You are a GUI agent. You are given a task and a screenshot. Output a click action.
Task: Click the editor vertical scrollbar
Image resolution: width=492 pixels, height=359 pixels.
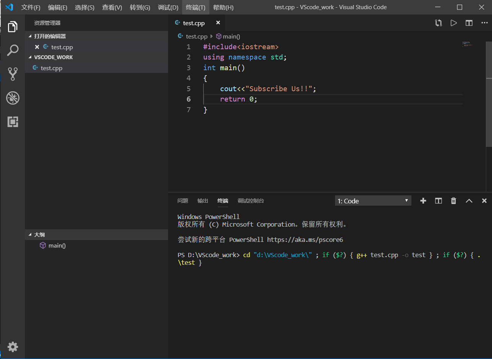pos(489,94)
